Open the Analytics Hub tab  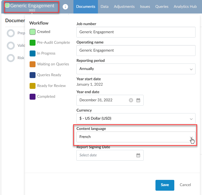click(x=185, y=6)
